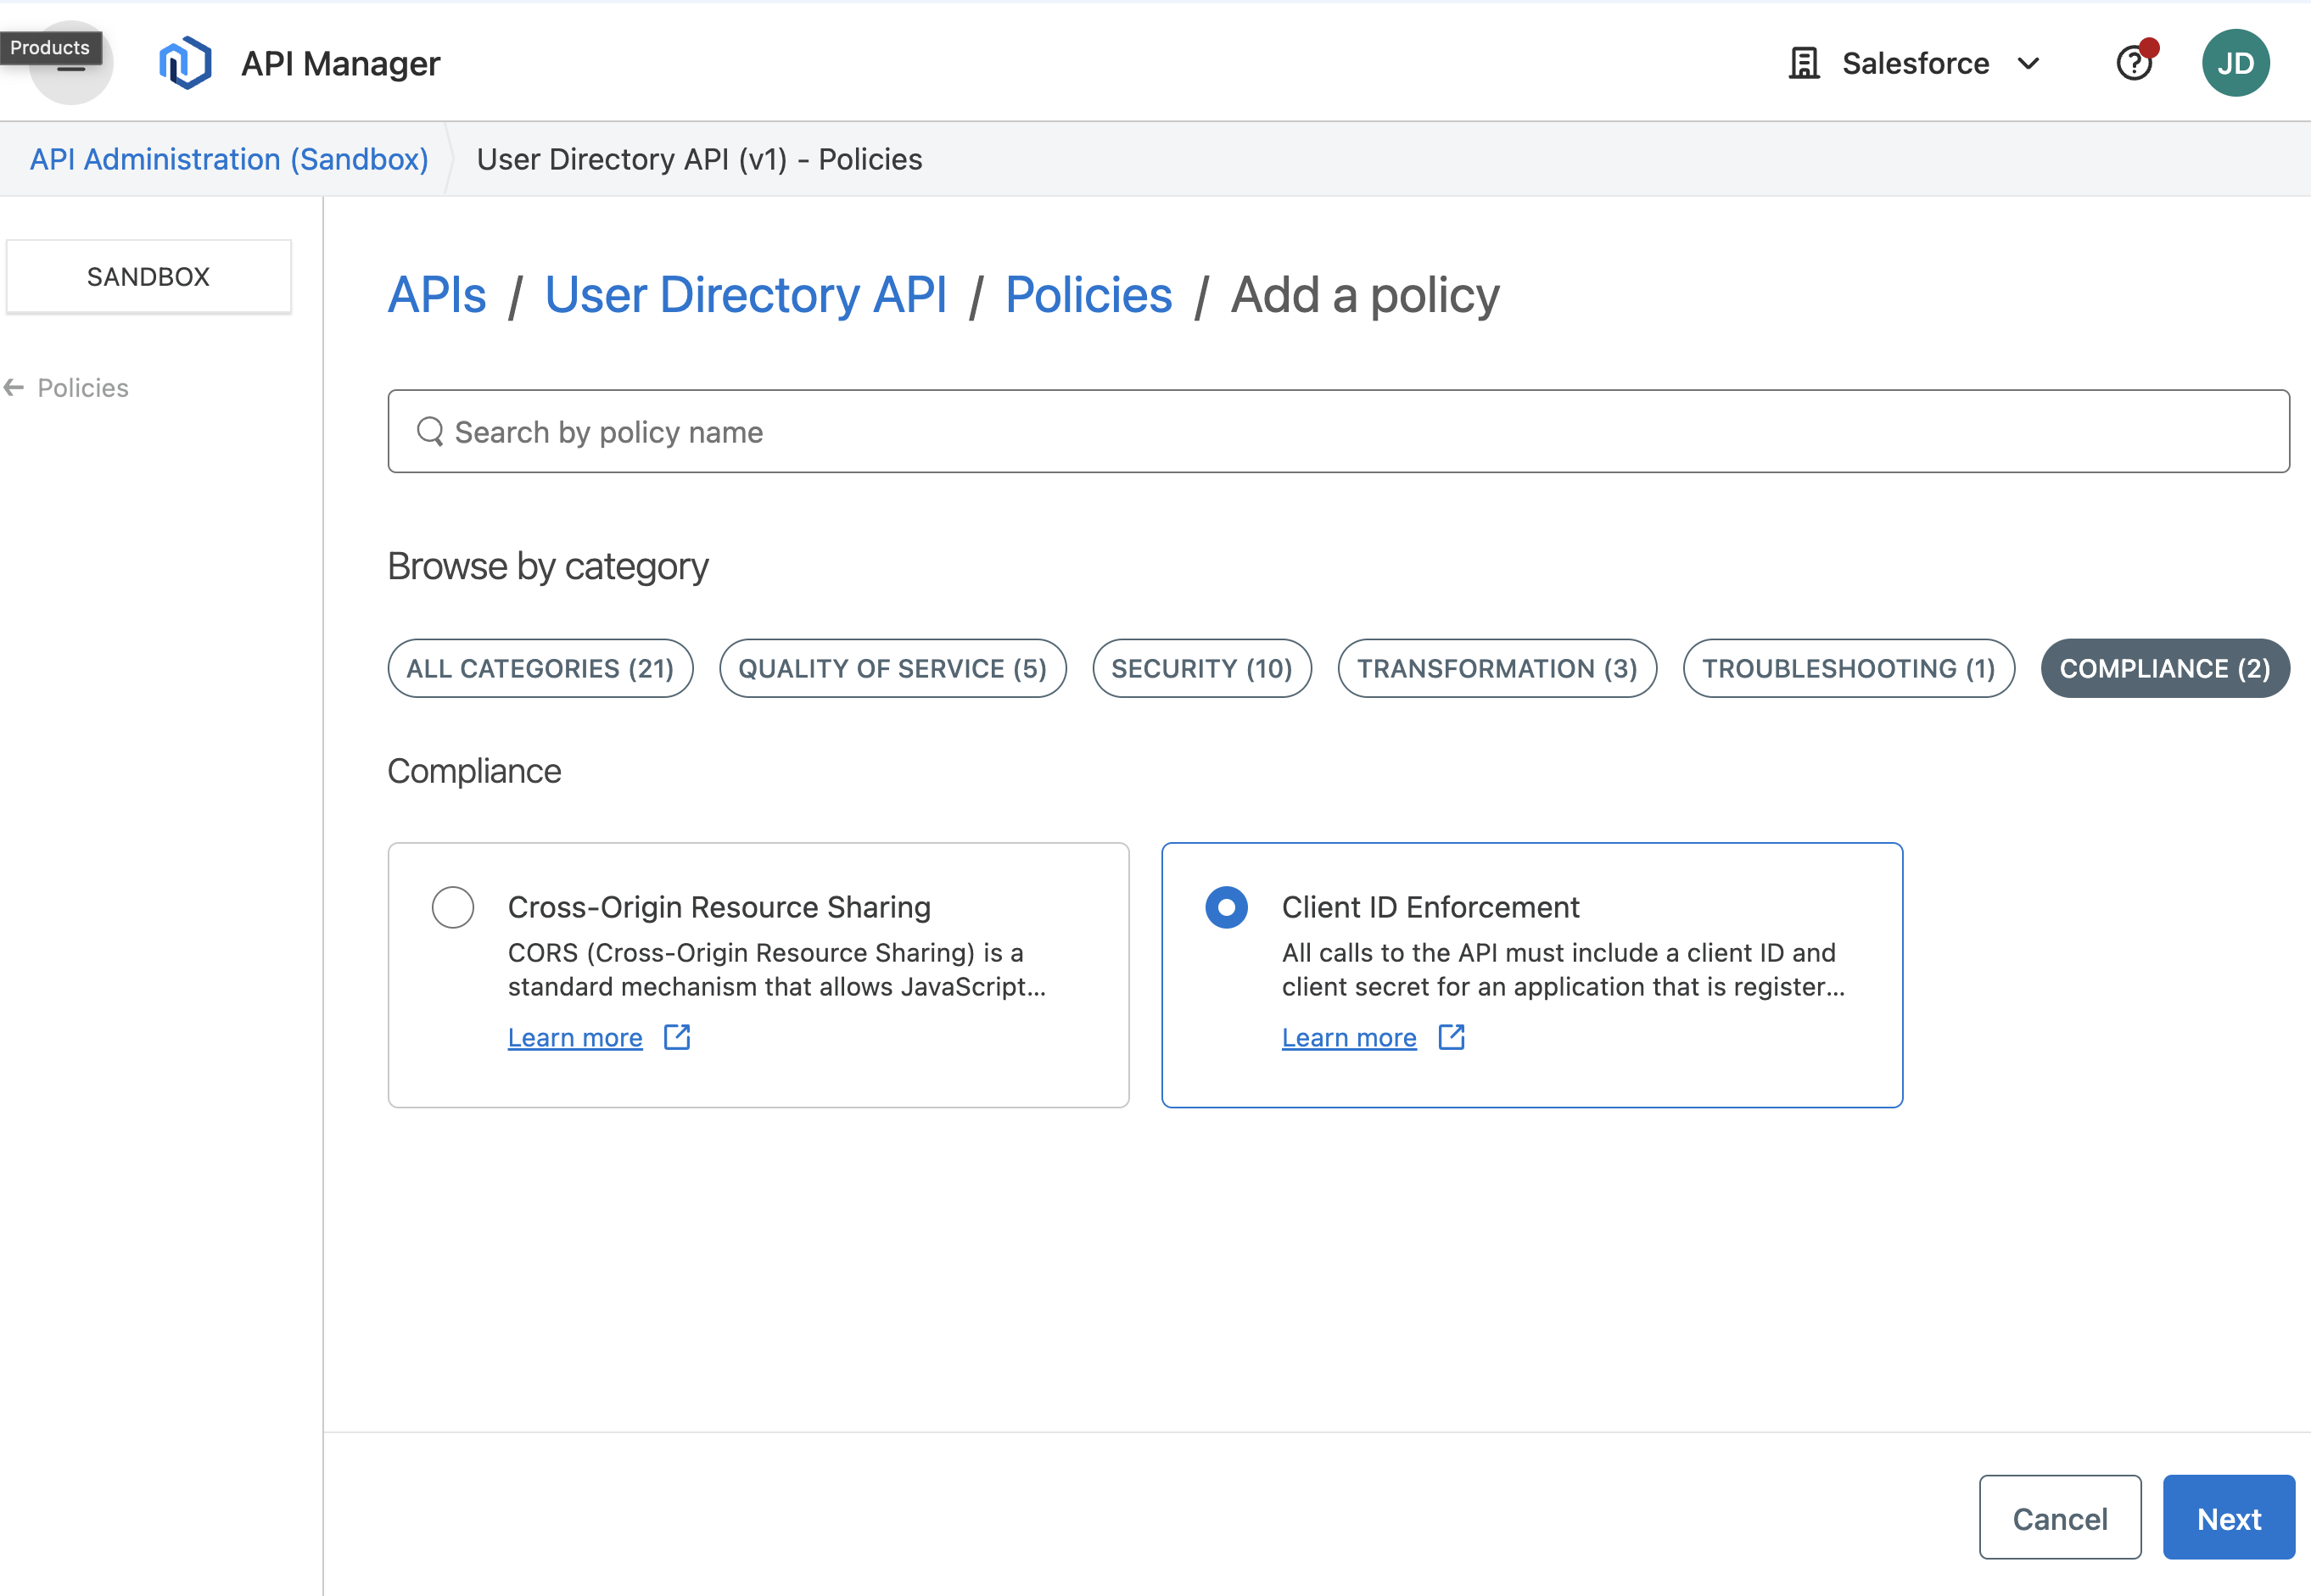This screenshot has height=1596, width=2311.
Task: Click the Anypoint API Manager logo
Action: click(x=184, y=62)
